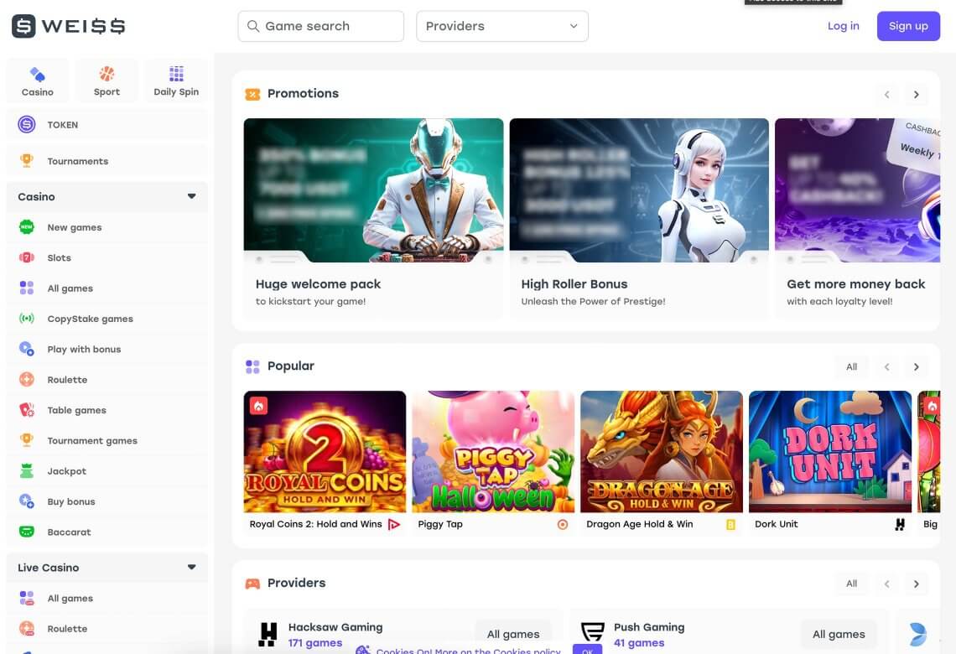The height and width of the screenshot is (654, 956).
Task: Click the hot flame badge on Royal Coins 2
Action: pyautogui.click(x=258, y=405)
